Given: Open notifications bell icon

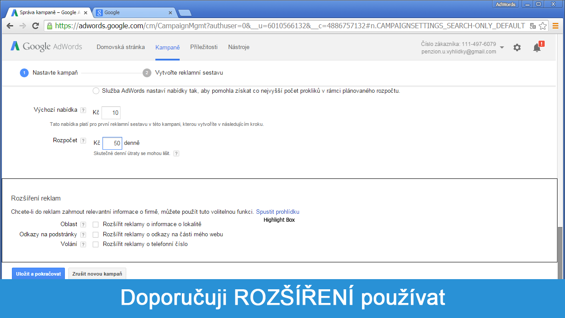Looking at the screenshot, I should [x=537, y=47].
